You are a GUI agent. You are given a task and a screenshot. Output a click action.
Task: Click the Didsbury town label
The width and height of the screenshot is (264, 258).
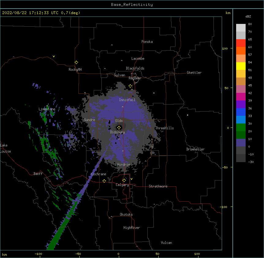117,132
